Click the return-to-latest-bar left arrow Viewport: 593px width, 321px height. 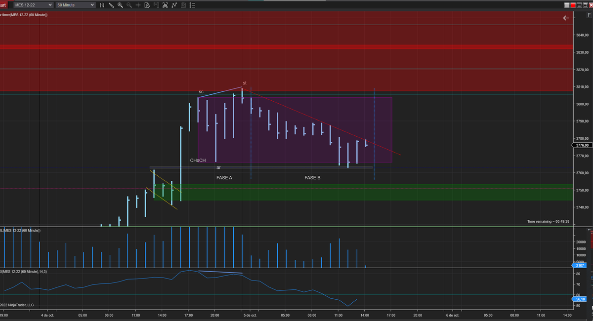point(566,18)
